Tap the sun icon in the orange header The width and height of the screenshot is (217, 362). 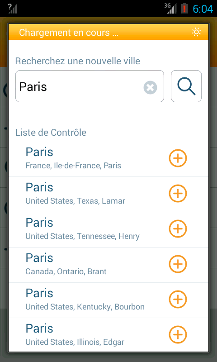tap(197, 32)
